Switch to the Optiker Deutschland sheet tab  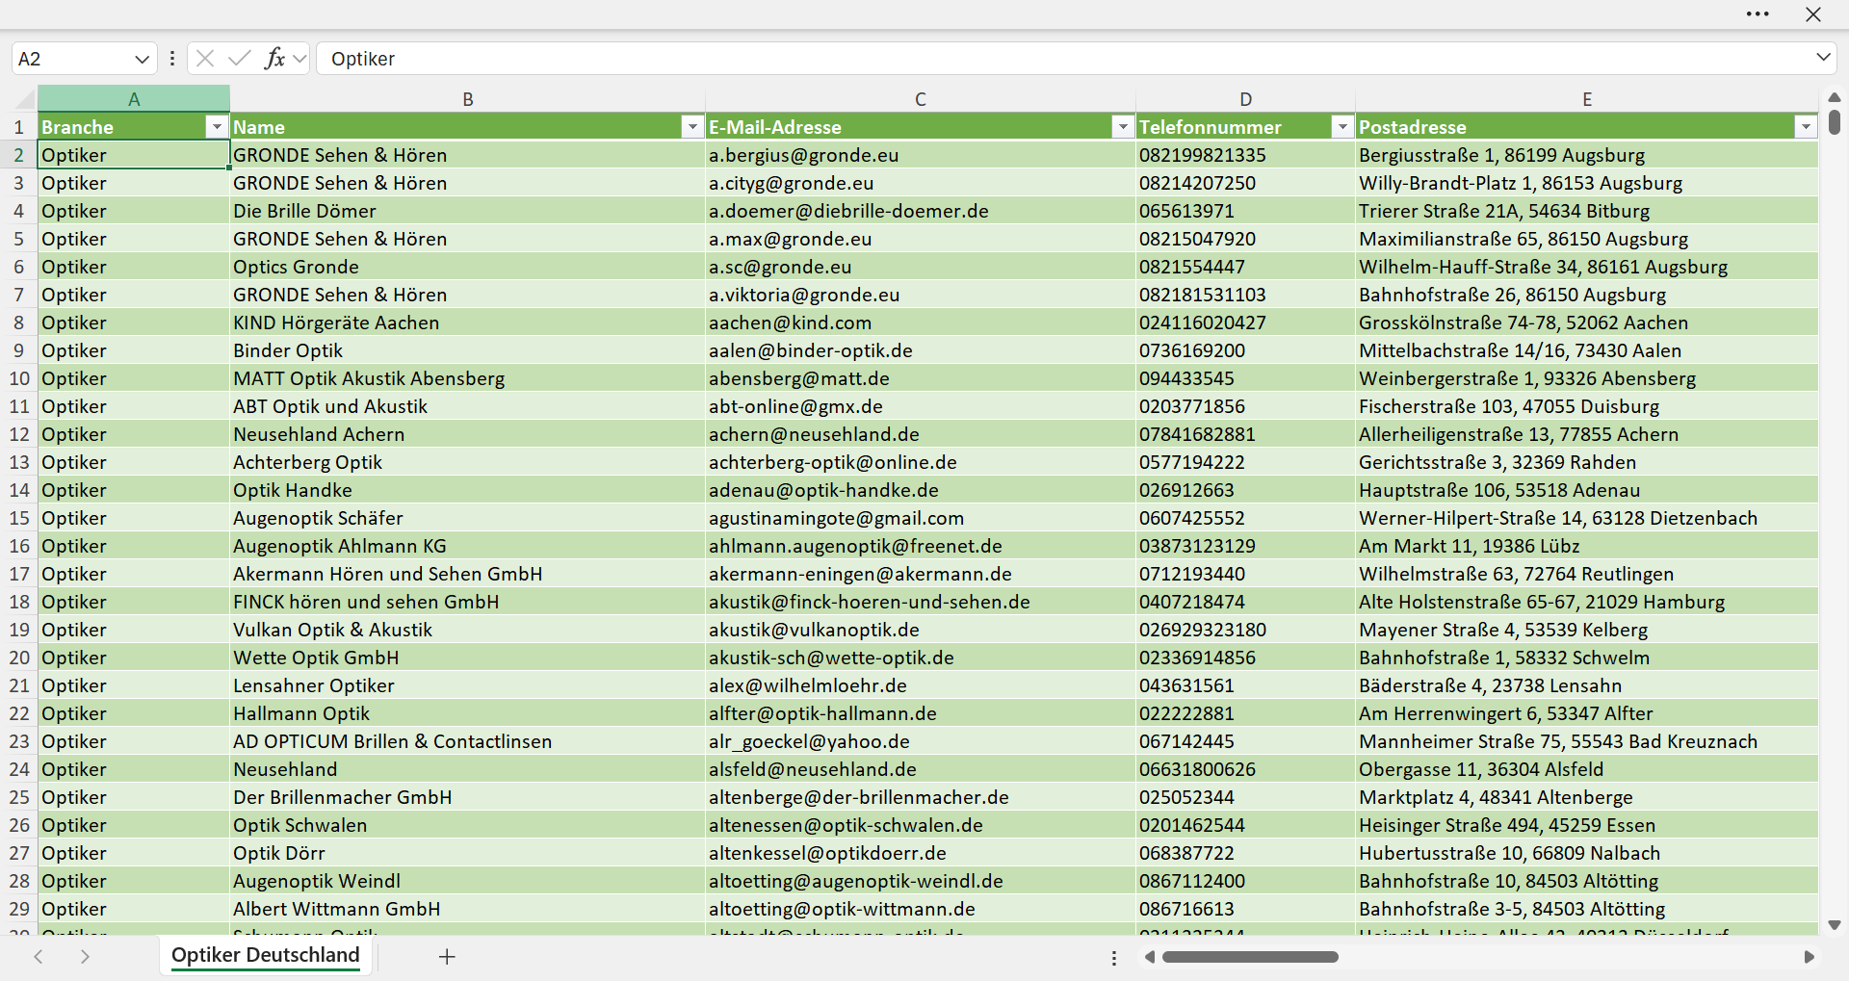point(266,955)
